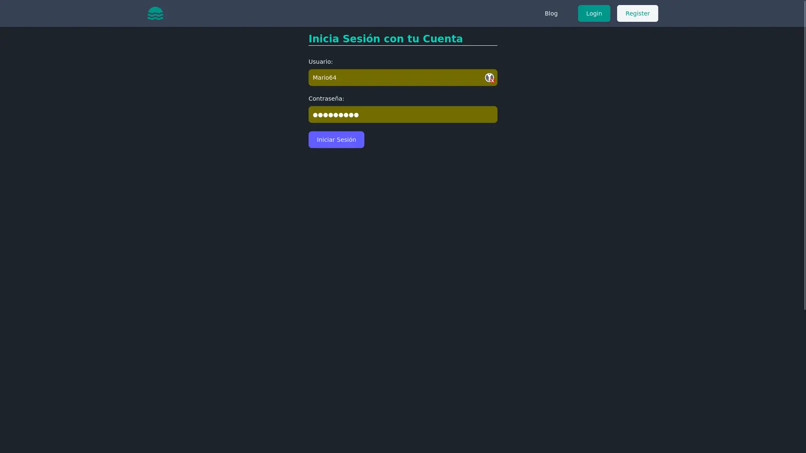This screenshot has height=453, width=806.
Task: Click the password manager icon in Usuario field
Action: pos(489,78)
